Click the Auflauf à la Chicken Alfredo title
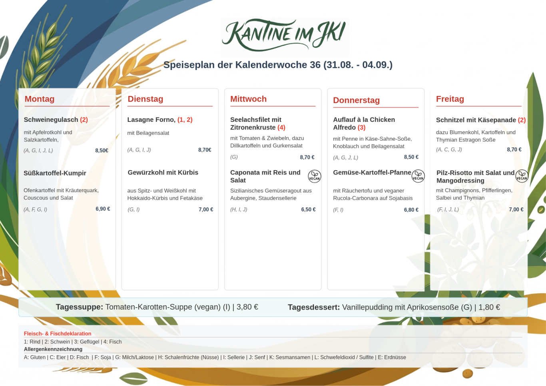Screen dimensions: 546x386 (x=364, y=123)
